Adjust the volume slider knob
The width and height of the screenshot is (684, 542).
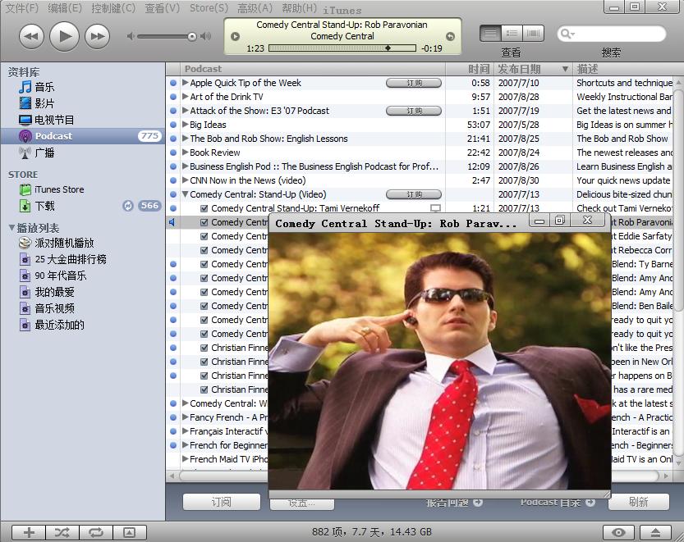[x=192, y=37]
